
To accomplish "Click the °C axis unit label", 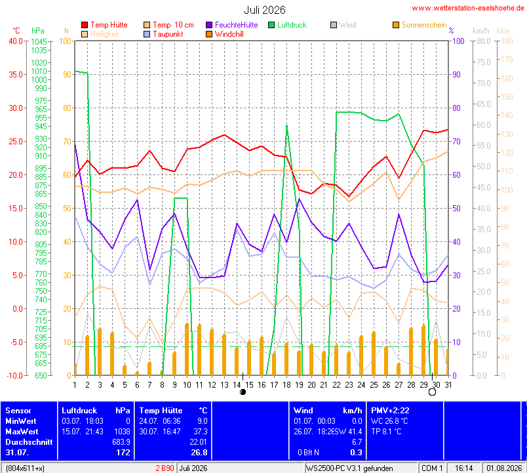I will tap(16, 31).
